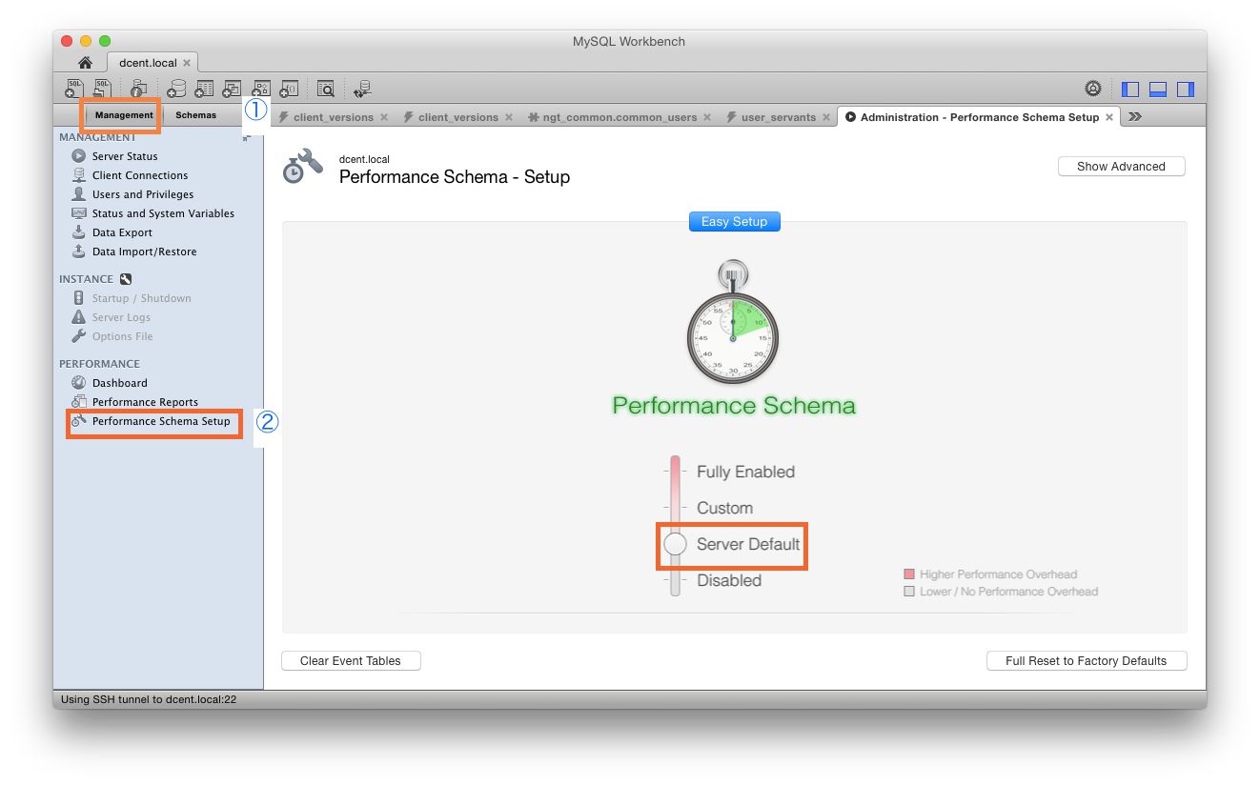Open the database inspector info icon

pos(139,89)
